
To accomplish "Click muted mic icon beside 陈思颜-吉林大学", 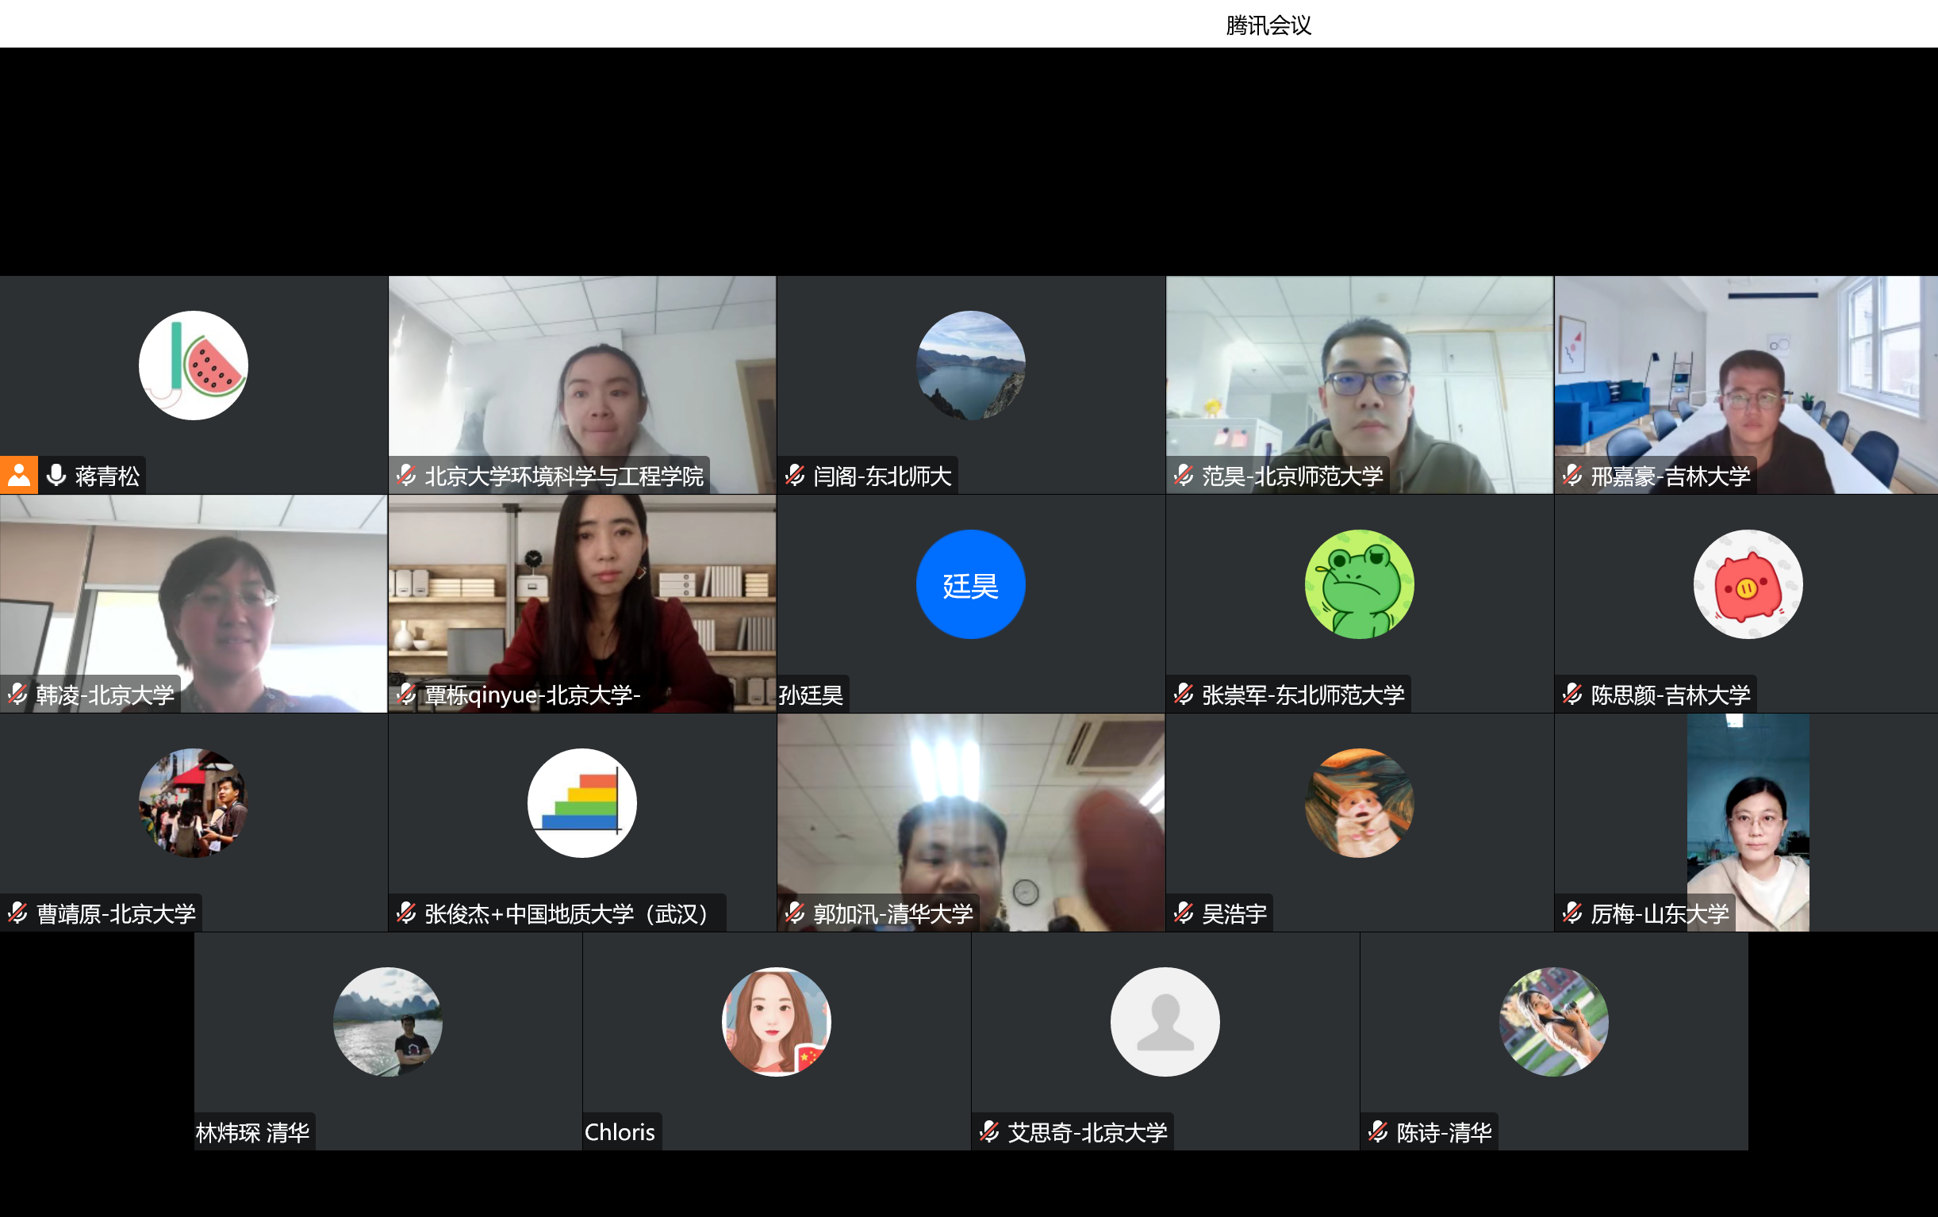I will [x=1572, y=695].
